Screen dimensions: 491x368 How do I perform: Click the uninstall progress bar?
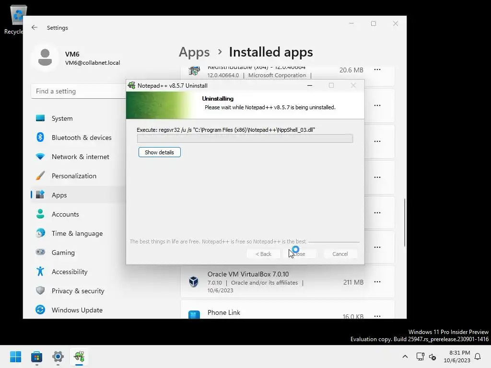click(x=245, y=138)
